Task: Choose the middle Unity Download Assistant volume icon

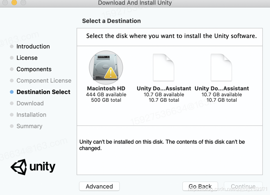Action: (x=164, y=67)
